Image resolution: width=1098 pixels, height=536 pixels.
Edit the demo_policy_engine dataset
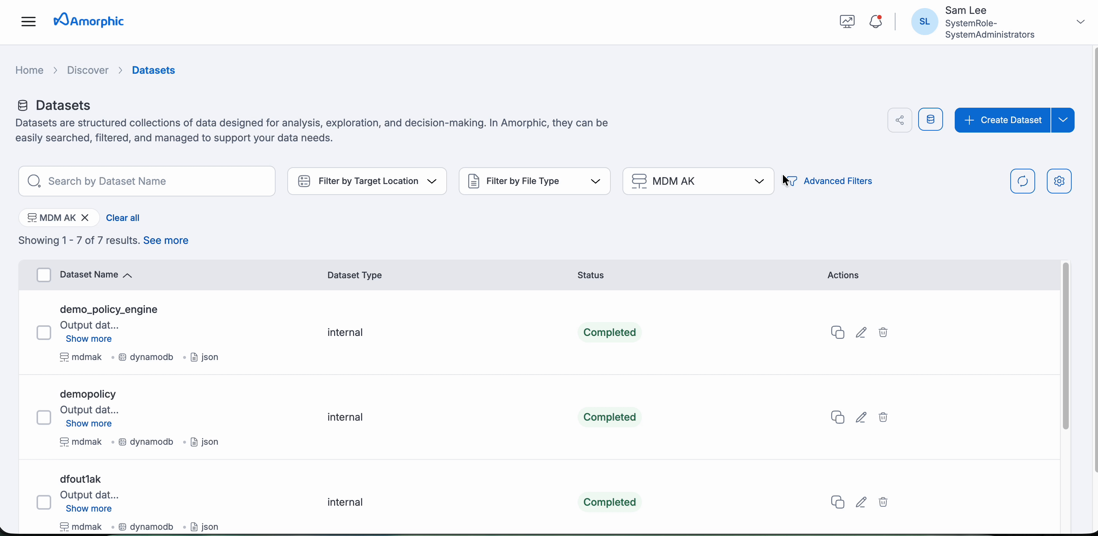[861, 333]
